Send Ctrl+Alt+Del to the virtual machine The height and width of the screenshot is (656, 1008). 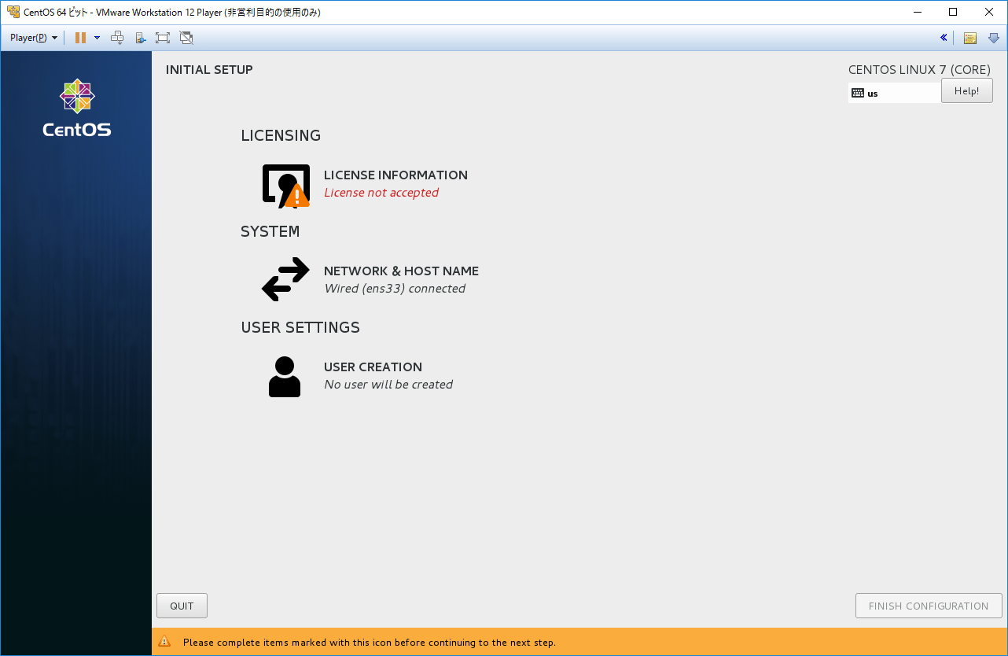click(x=117, y=38)
